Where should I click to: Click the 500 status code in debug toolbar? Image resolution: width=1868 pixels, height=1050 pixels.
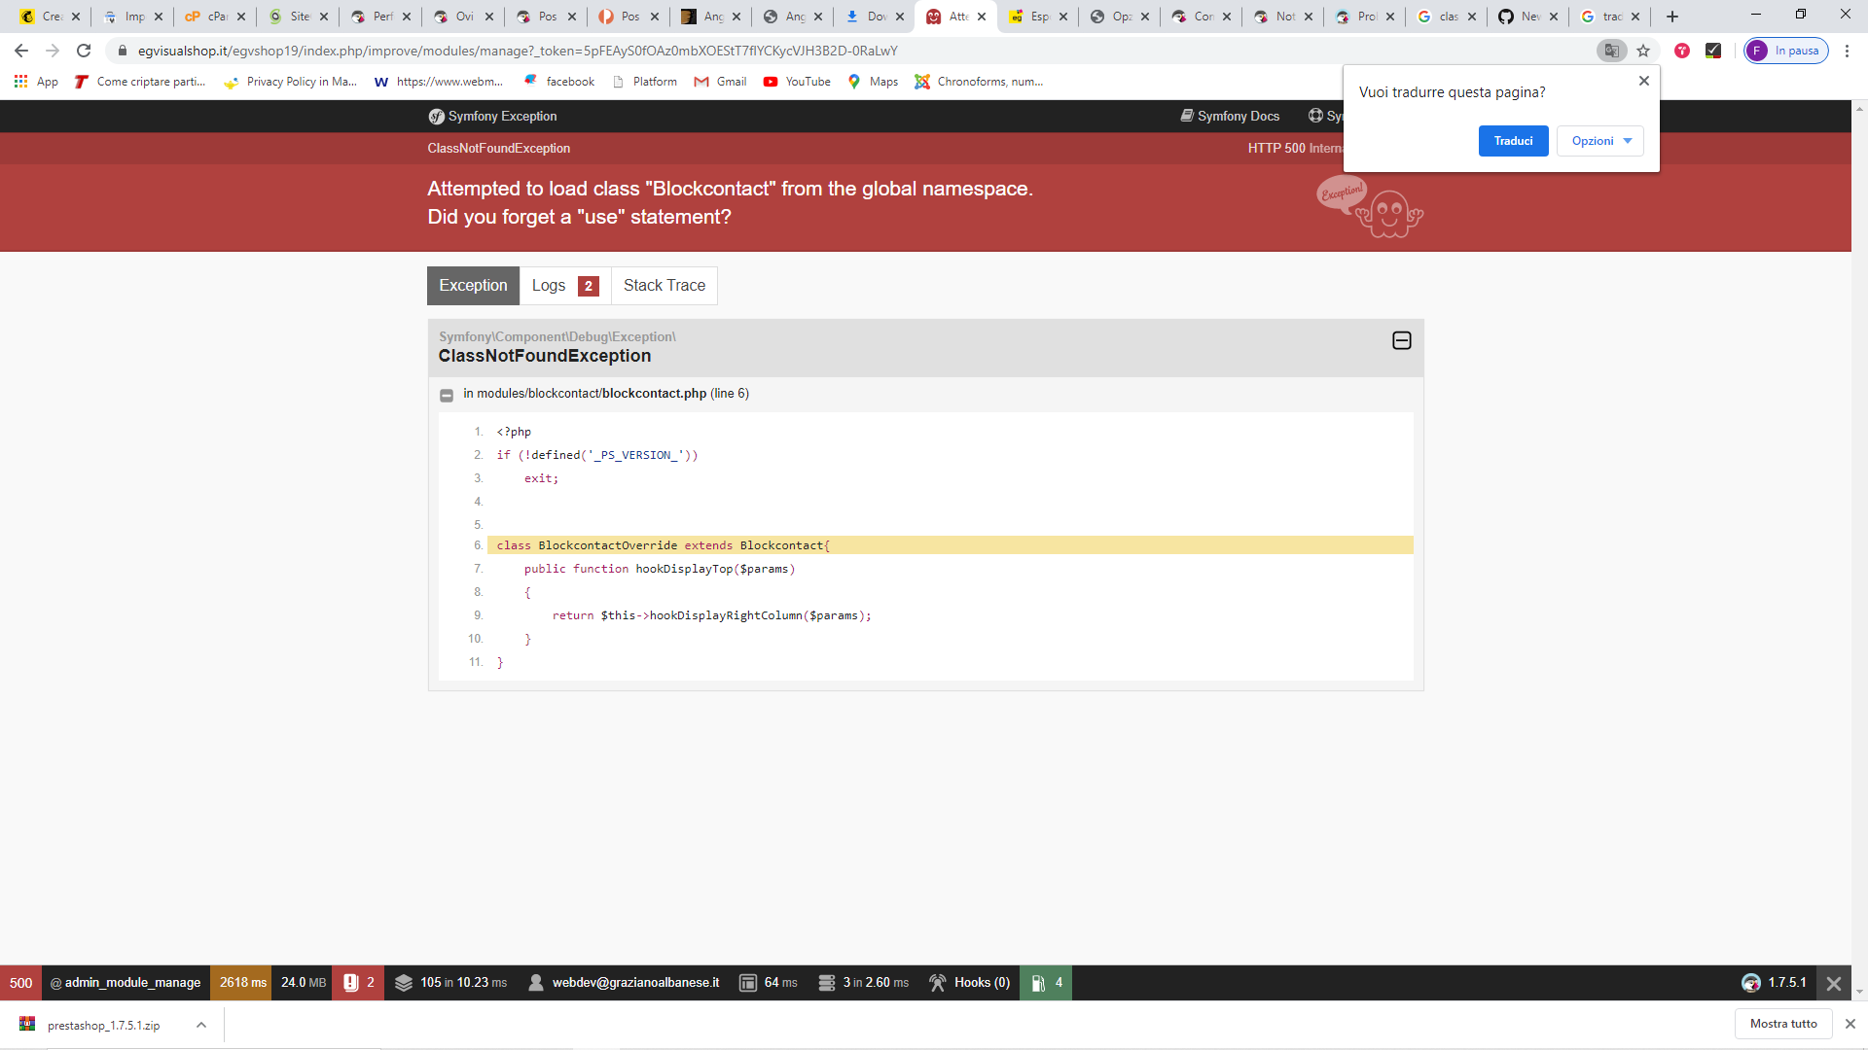(20, 983)
